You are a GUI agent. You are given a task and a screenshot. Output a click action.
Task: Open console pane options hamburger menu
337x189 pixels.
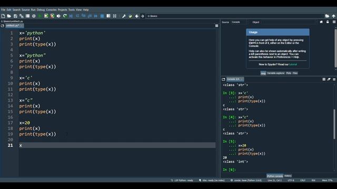(334, 79)
